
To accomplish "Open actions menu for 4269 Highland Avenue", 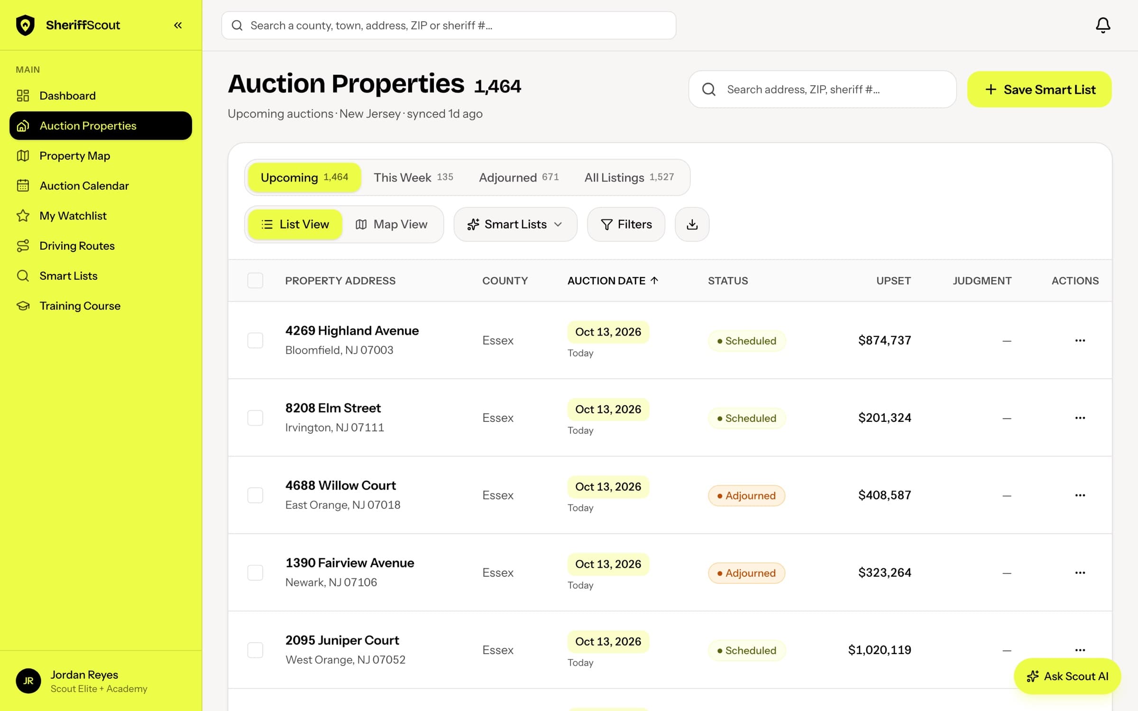I will tap(1080, 340).
